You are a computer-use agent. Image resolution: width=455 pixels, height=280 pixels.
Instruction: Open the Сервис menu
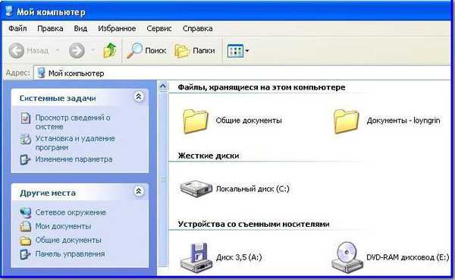point(159,29)
